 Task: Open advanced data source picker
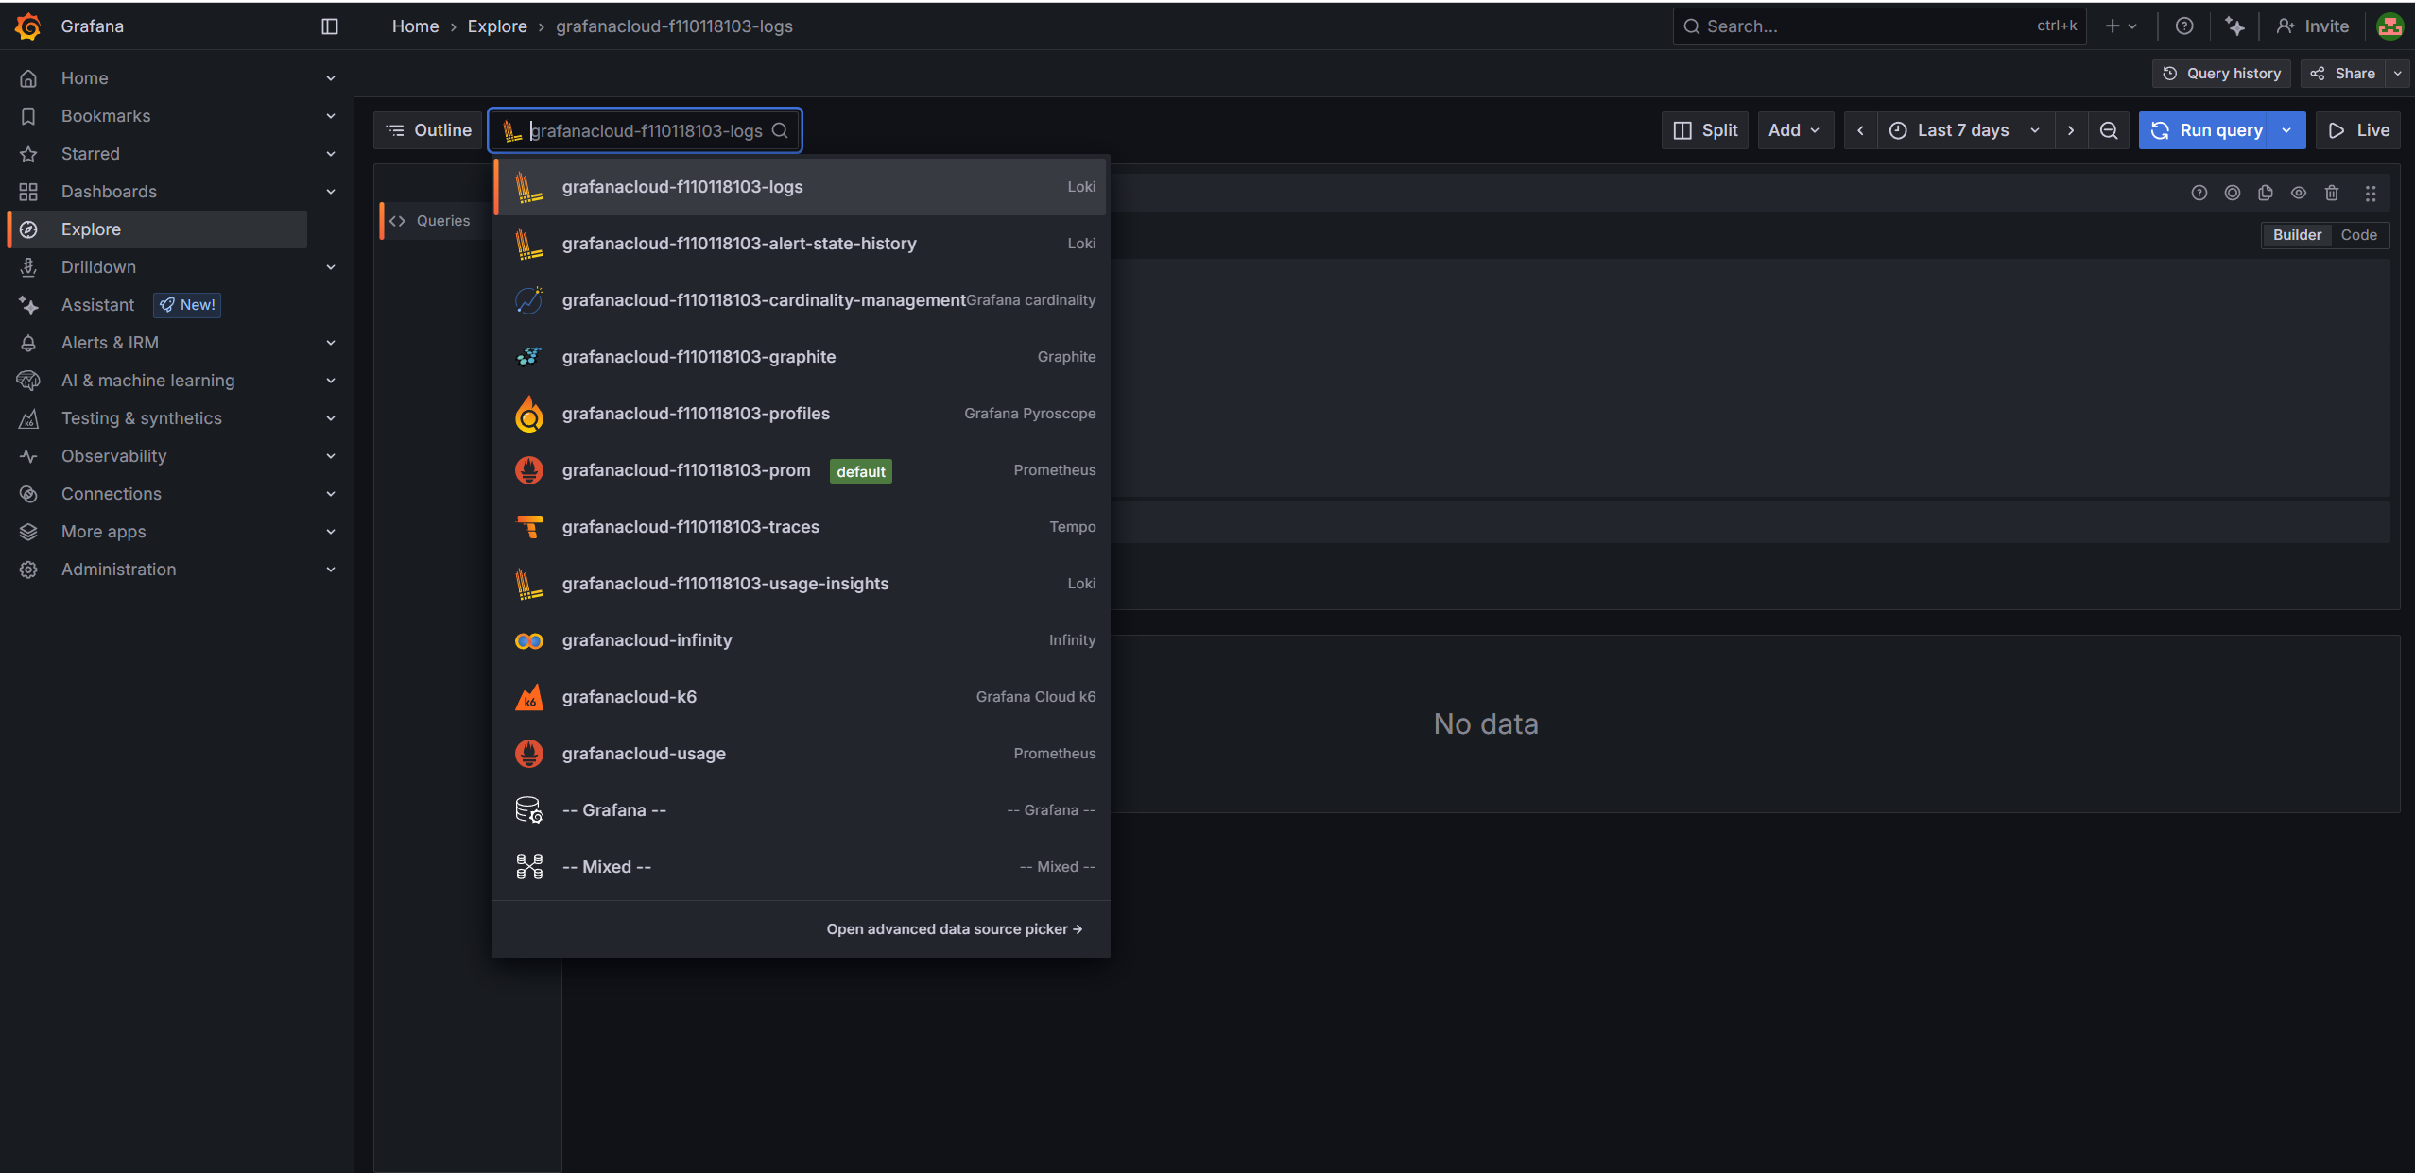(954, 929)
